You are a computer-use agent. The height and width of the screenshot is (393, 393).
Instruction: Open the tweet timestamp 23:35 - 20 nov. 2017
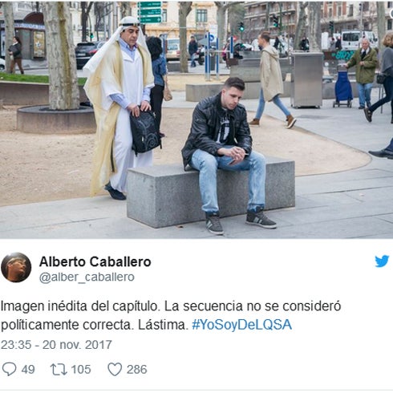click(x=56, y=345)
